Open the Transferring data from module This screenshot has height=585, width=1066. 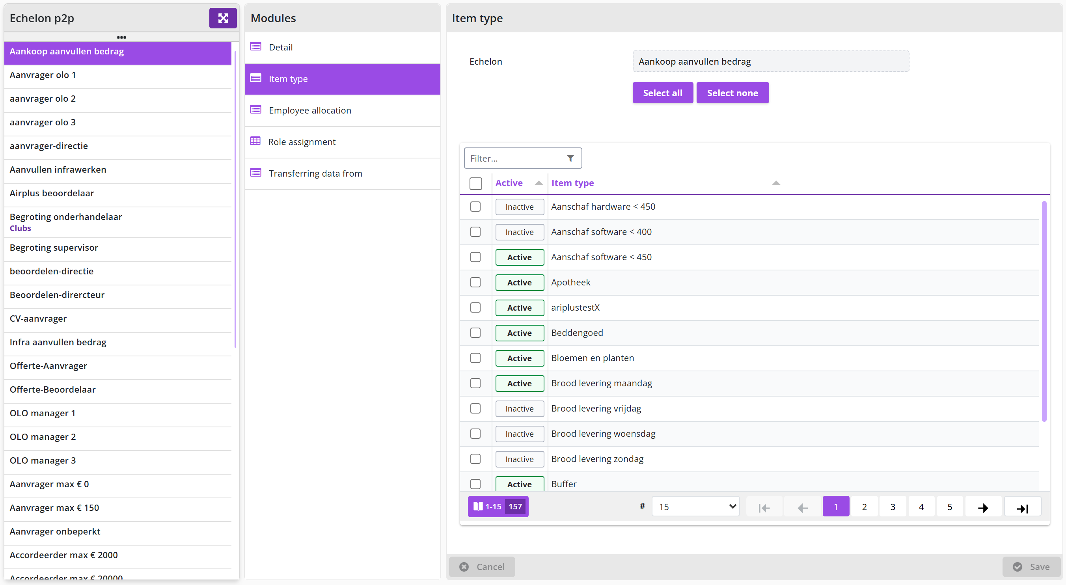[342, 173]
